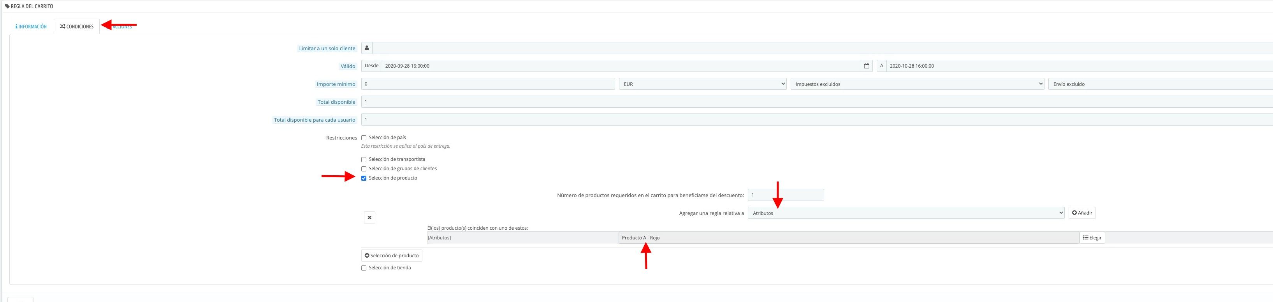The width and height of the screenshot is (1273, 302).
Task: Click Total disponible para cada usuario field
Action: pos(817,119)
